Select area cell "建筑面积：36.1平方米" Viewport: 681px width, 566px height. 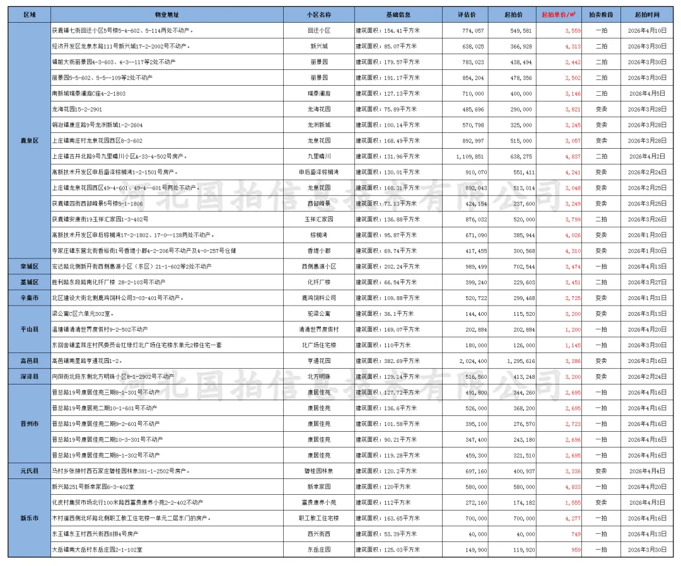(x=385, y=314)
